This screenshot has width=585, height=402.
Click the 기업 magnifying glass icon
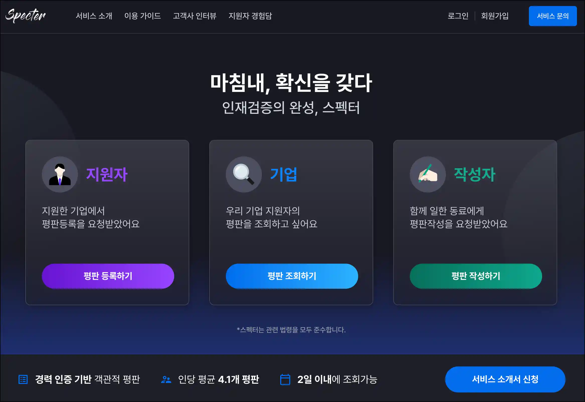pos(244,174)
